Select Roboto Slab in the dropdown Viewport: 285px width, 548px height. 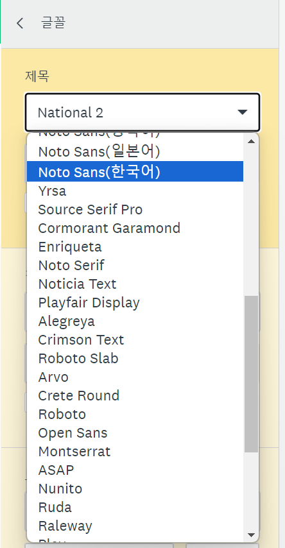(x=135, y=358)
